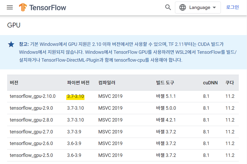Image resolution: width=247 pixels, height=164 pixels.
Task: Expand the Language dropdown
Action: coord(198,8)
